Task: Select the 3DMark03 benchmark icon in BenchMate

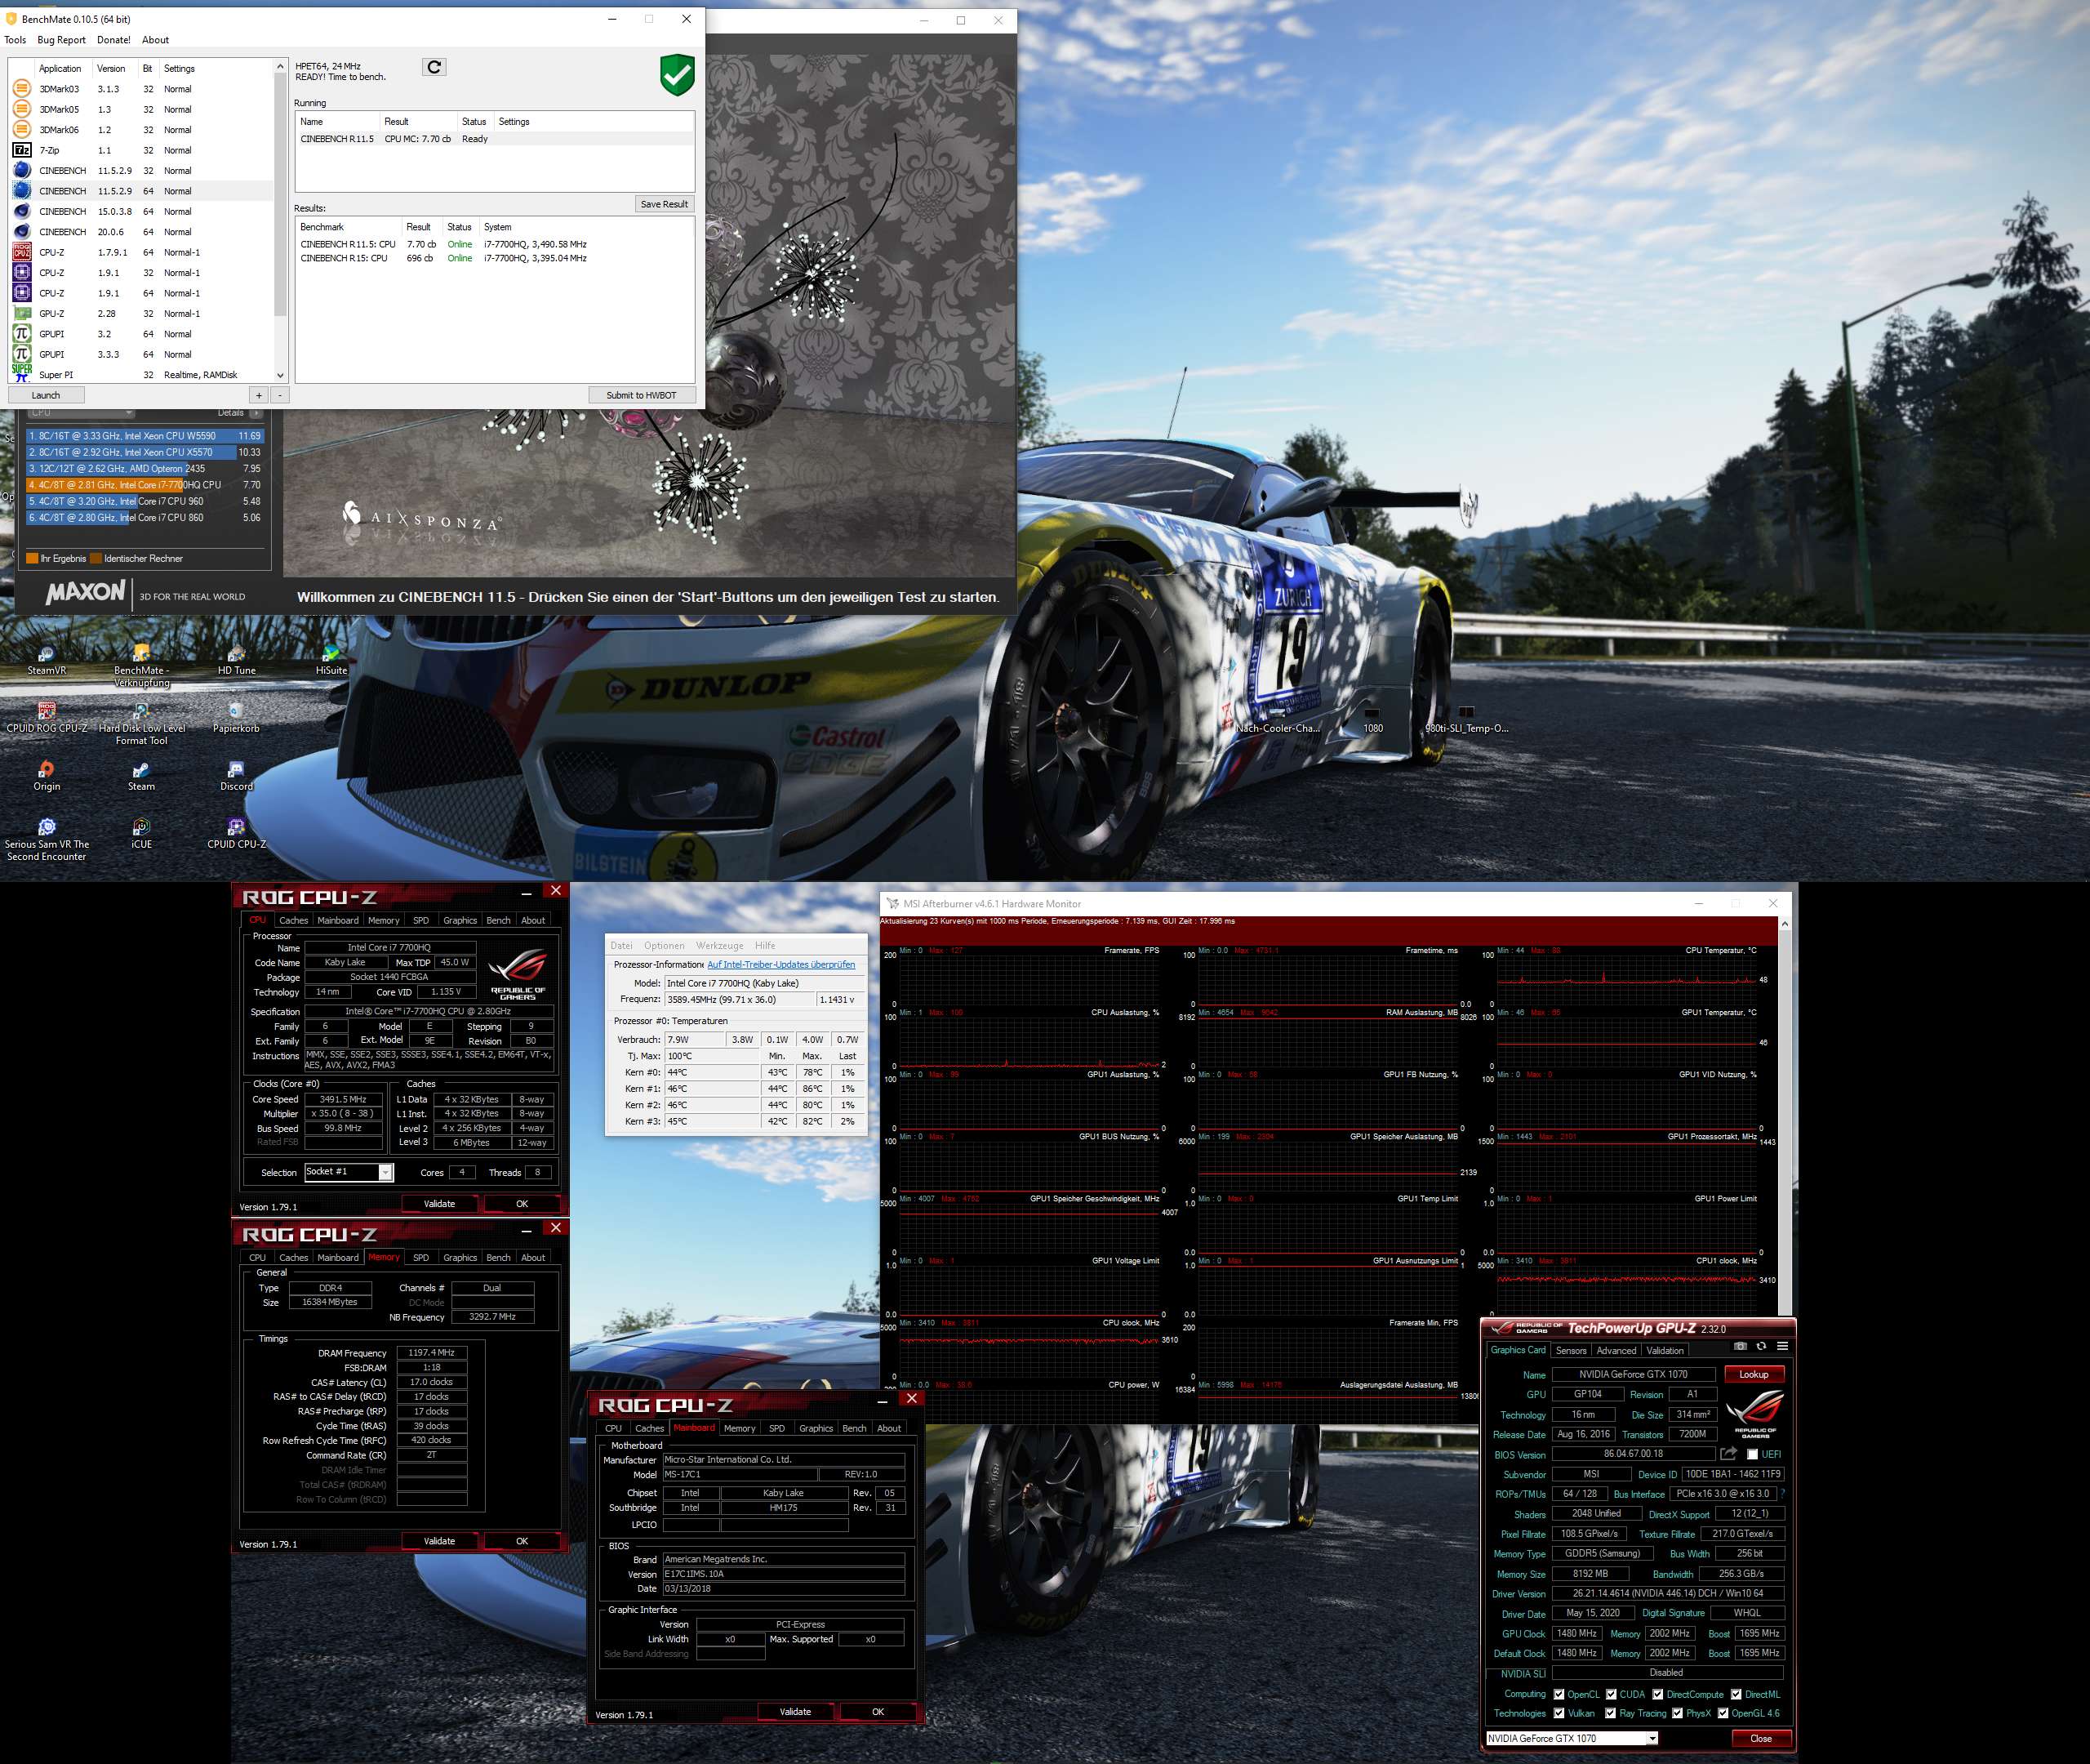Action: [21, 89]
